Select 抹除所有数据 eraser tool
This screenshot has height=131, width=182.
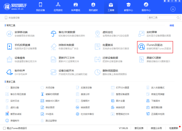[x=54, y=47]
